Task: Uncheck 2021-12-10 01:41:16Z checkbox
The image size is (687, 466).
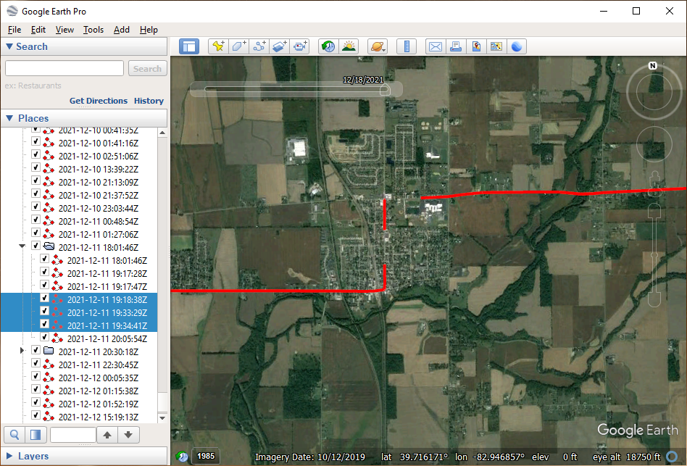Action: point(36,141)
